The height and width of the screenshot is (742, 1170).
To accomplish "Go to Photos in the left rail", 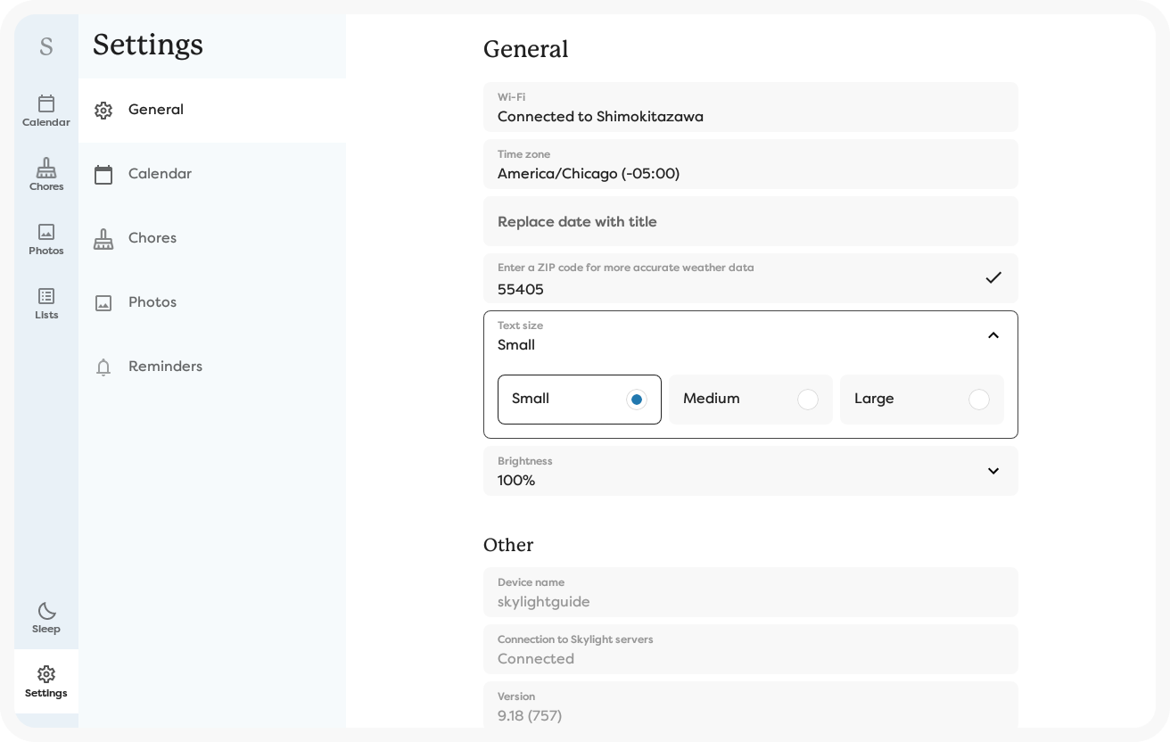I will tap(46, 239).
